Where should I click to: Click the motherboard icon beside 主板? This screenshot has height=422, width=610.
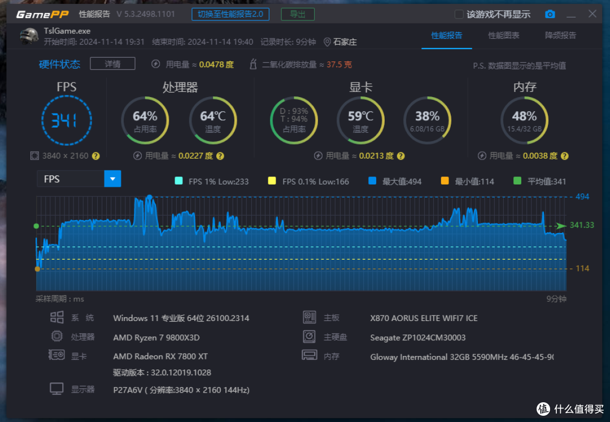tap(310, 318)
